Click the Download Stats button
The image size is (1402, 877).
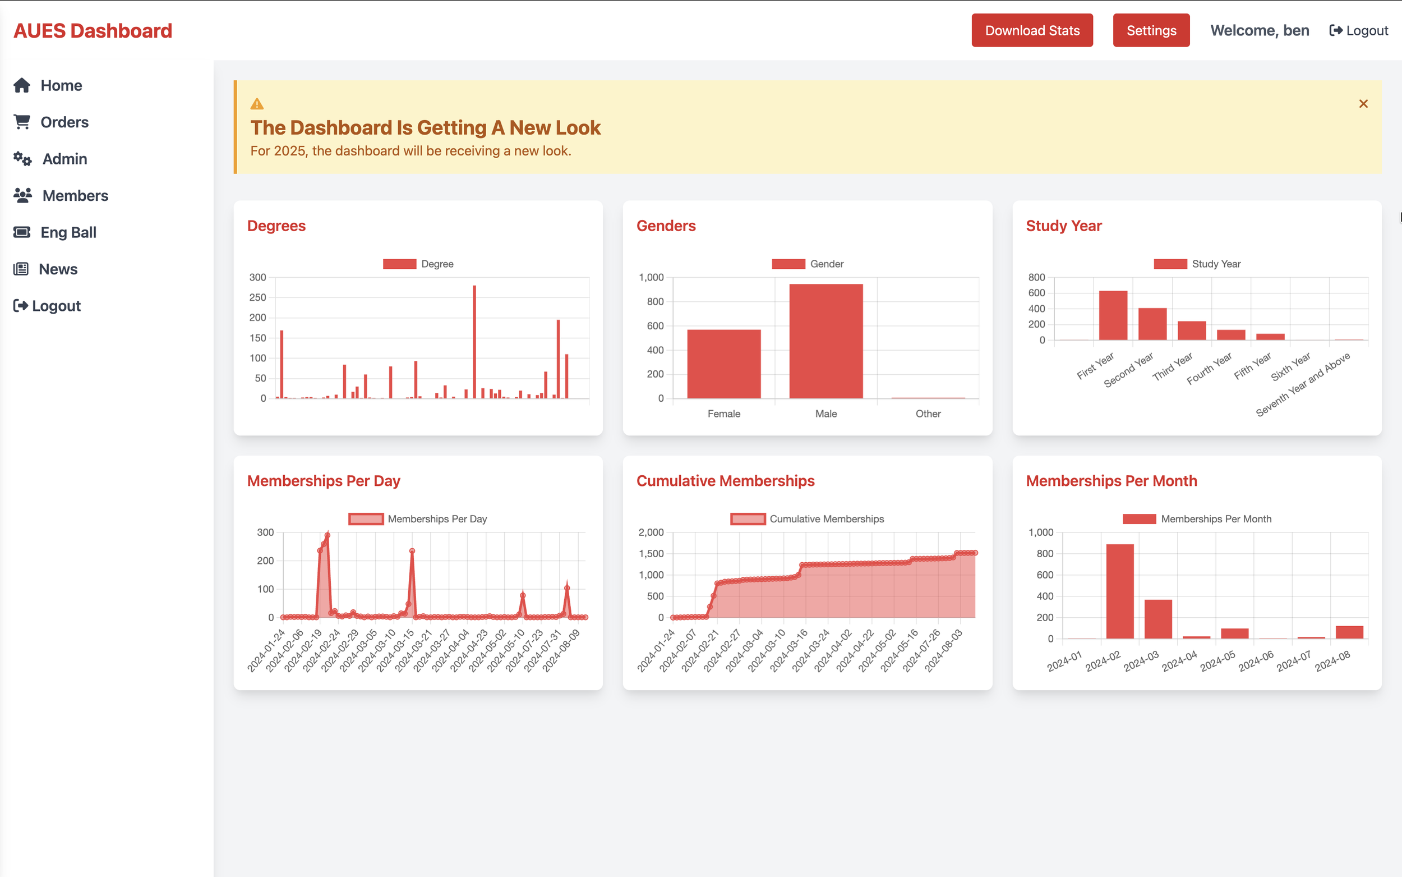(x=1032, y=30)
